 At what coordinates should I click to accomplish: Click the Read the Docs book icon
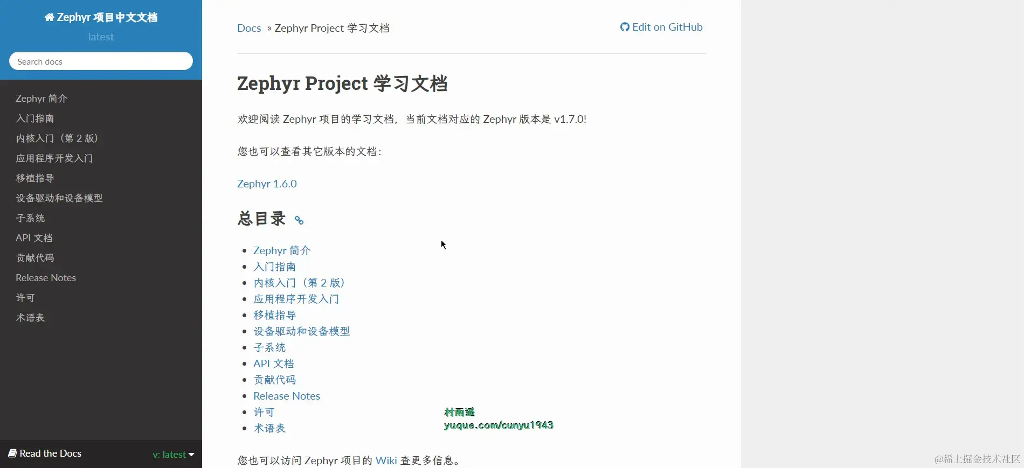tap(12, 453)
